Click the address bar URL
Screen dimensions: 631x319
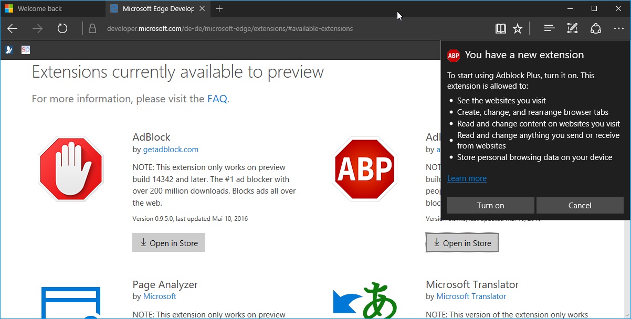pyautogui.click(x=230, y=29)
